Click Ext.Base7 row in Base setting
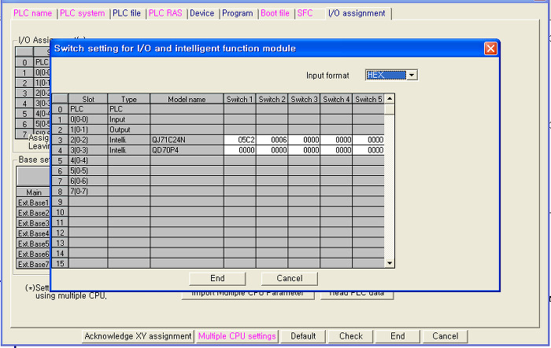The image size is (551, 348). [x=33, y=264]
